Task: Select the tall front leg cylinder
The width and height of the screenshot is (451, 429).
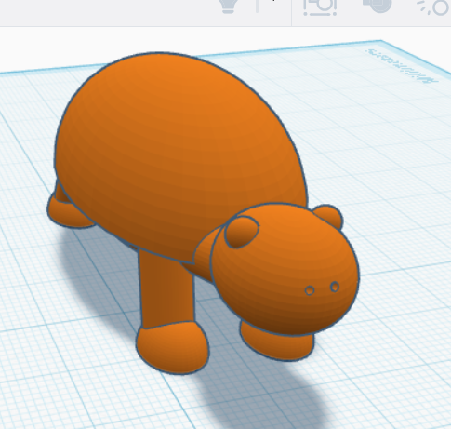Action: (x=167, y=291)
